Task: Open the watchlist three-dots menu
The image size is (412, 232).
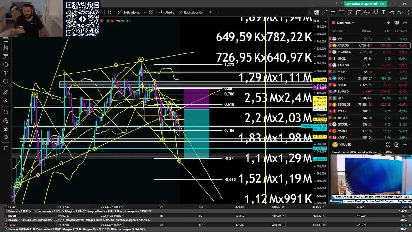Action: pyautogui.click(x=405, y=23)
